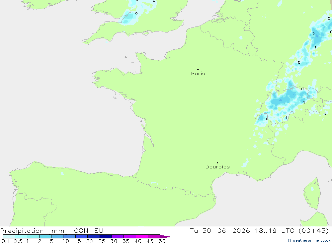Viewport: 332px width, 243px height.
Task: Click the 0.1 mm lightest cyan legend swatch
Action: [x=9, y=236]
